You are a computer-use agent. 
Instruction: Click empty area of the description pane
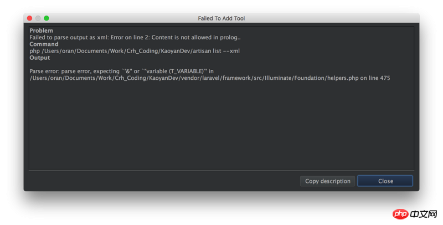pos(221,127)
